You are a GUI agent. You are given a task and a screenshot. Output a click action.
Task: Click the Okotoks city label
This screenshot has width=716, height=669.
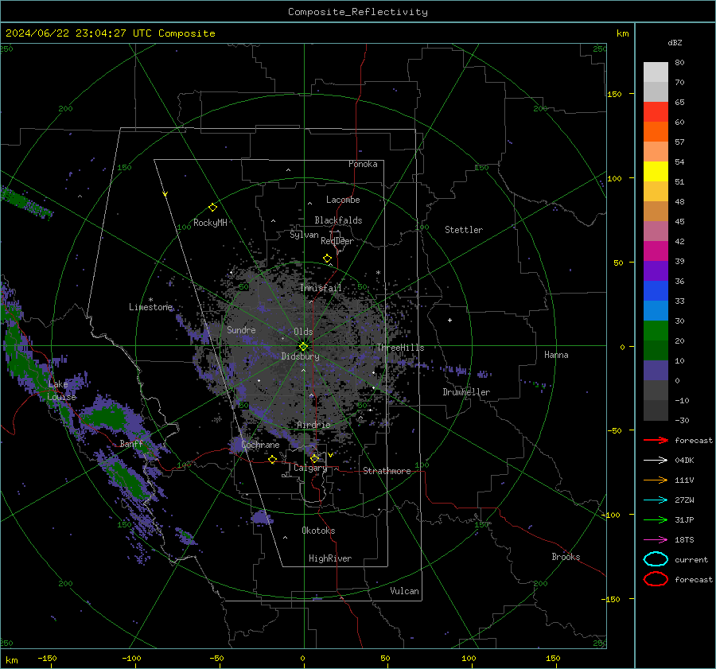pyautogui.click(x=318, y=530)
